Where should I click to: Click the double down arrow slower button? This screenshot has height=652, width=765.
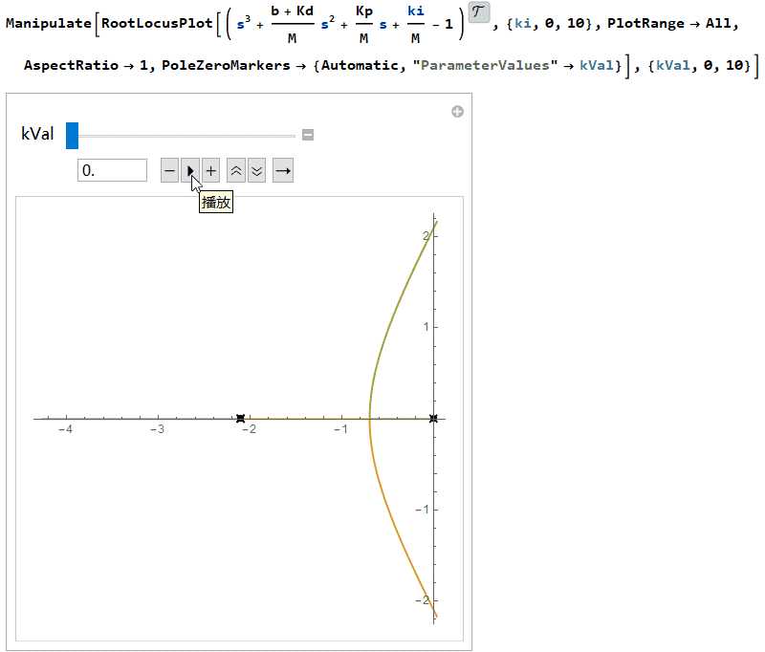256,171
